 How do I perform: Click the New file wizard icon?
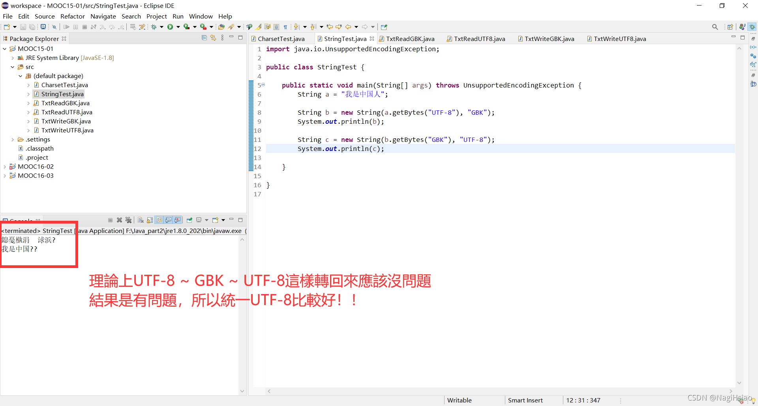7,27
